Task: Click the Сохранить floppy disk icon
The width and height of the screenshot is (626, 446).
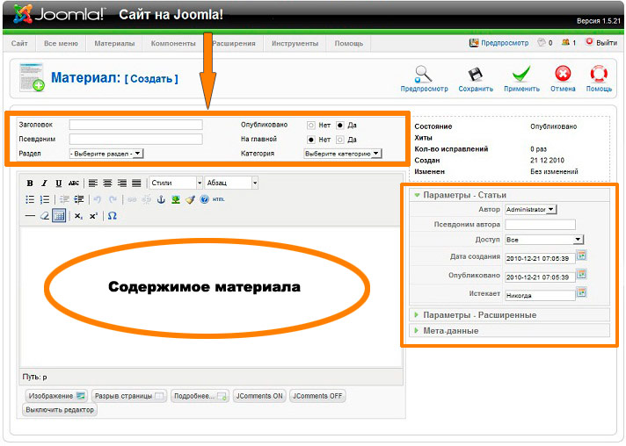Action: [475, 75]
